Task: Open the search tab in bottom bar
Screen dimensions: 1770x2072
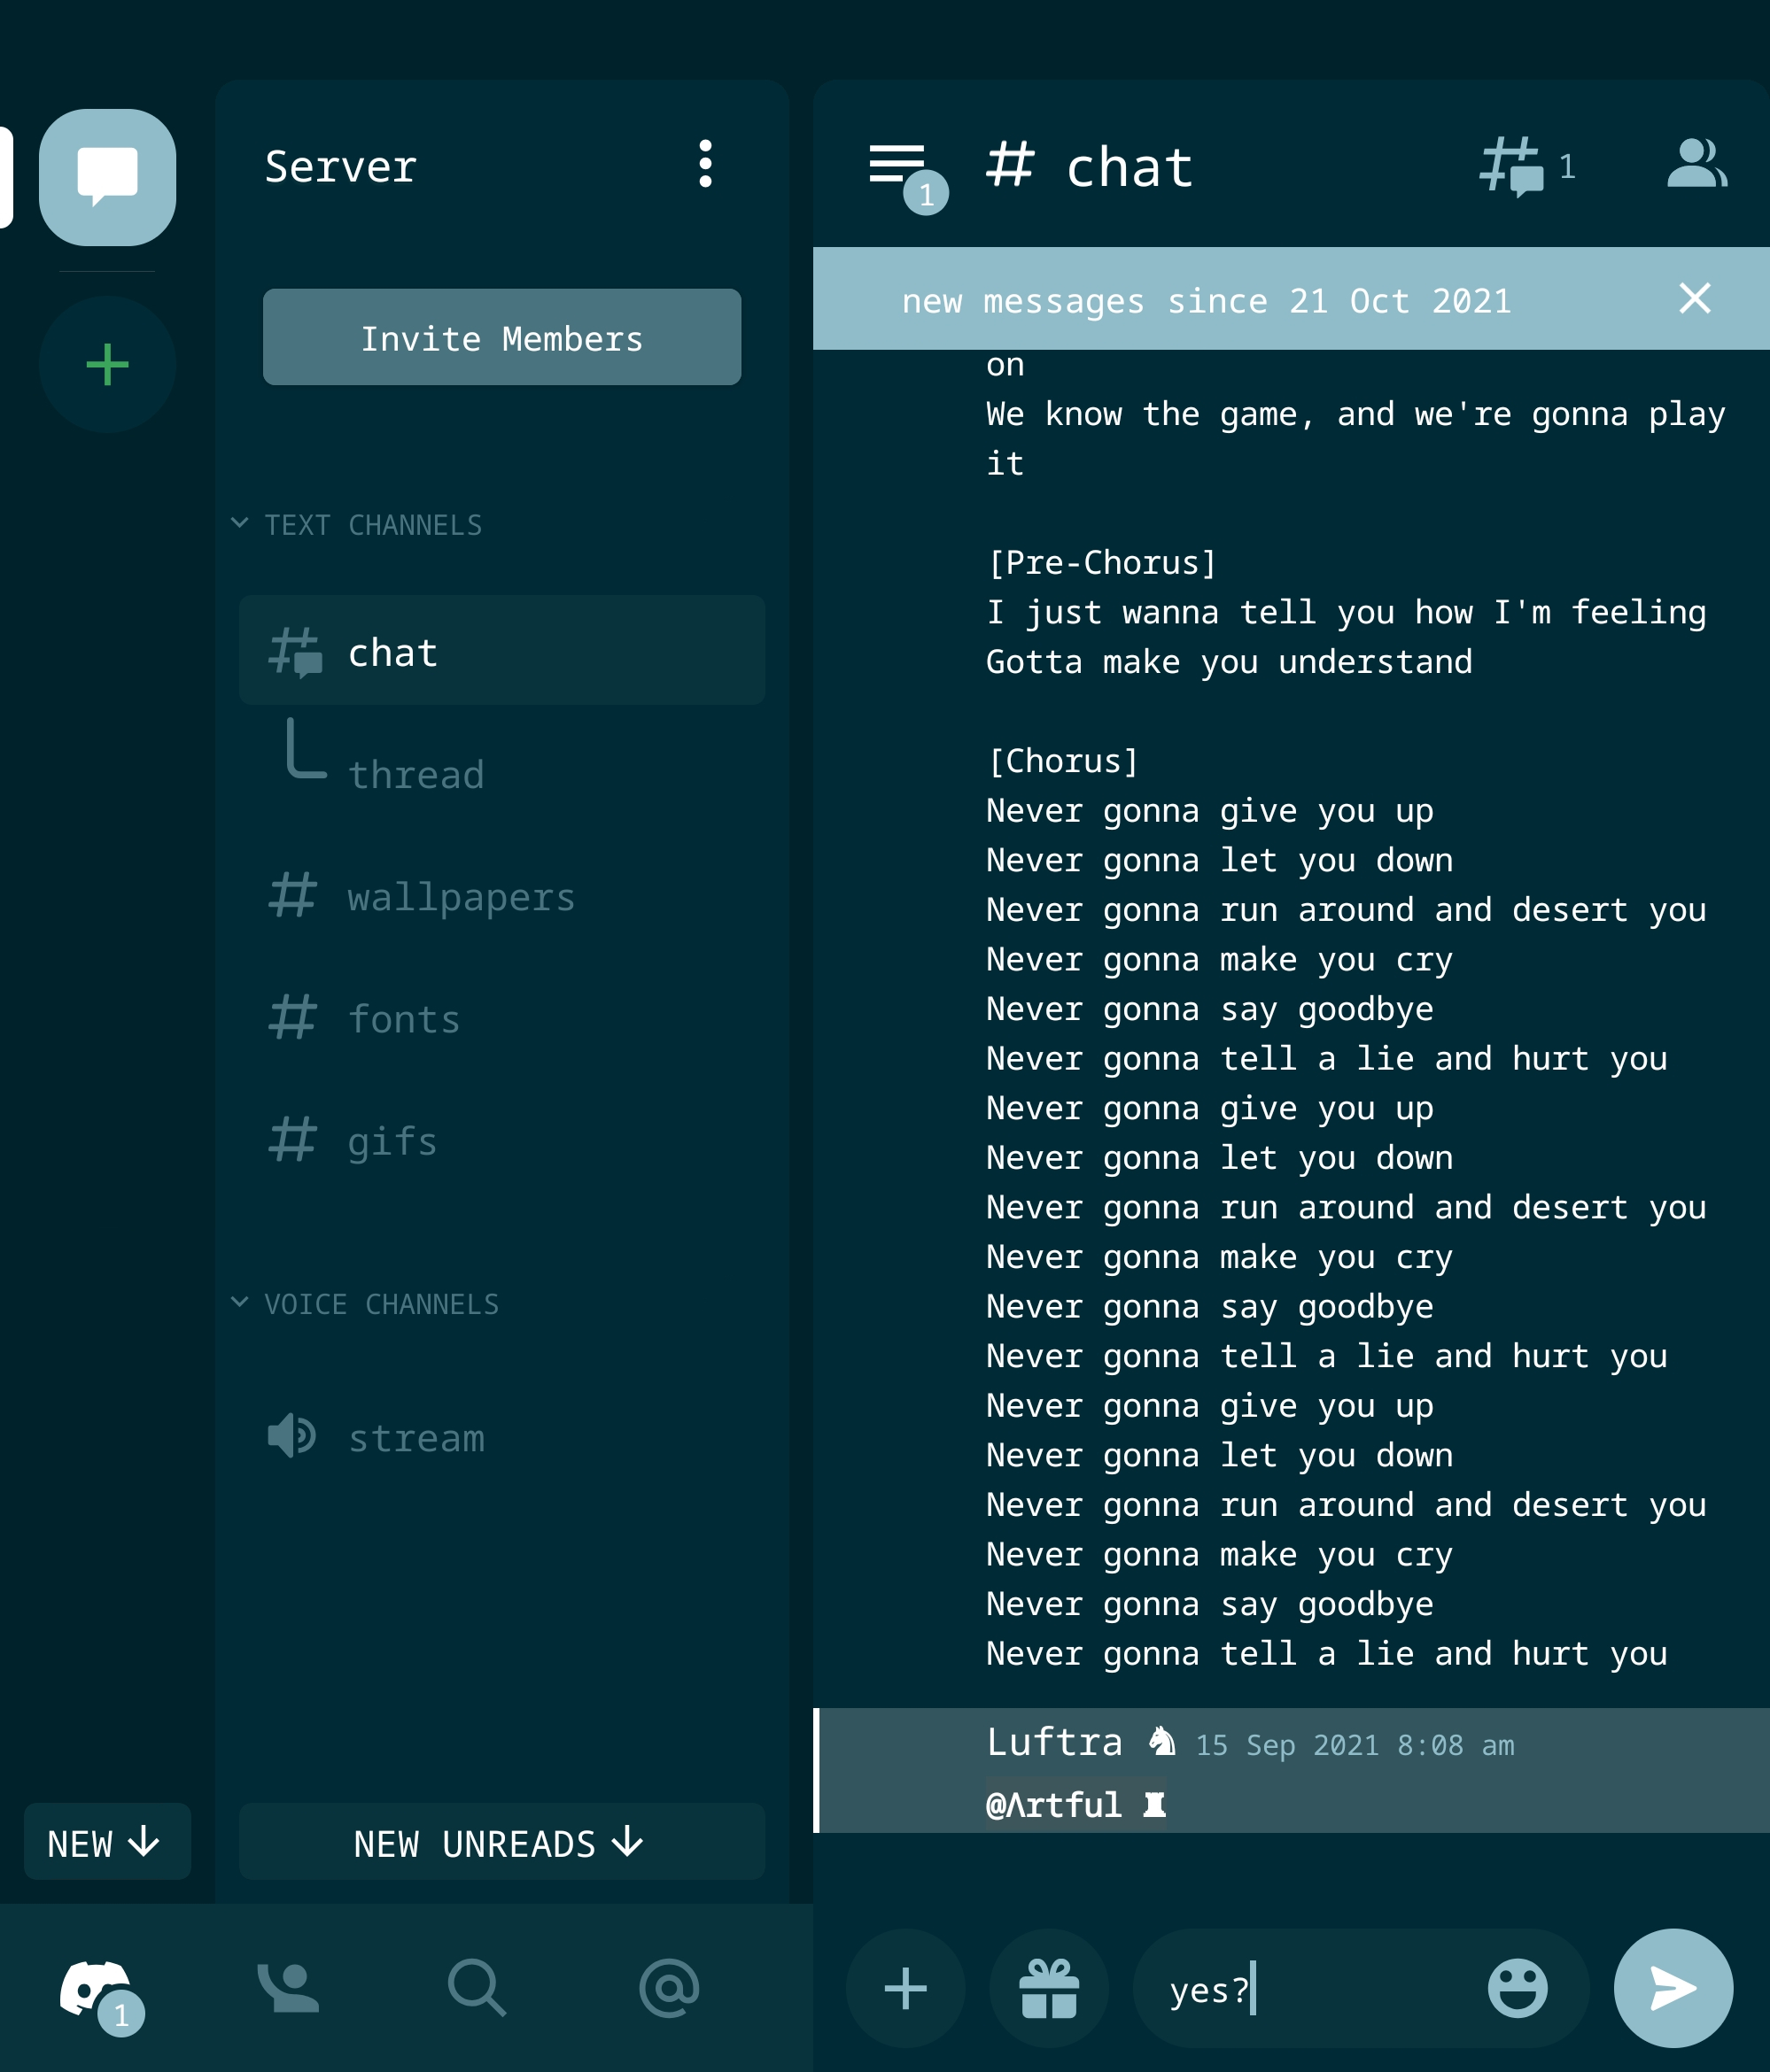Action: pos(477,1988)
